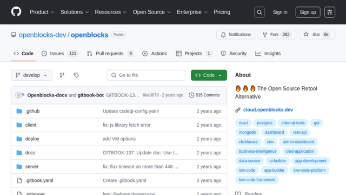Click the repository icon before openblocks-dev
This screenshot has width=346, height=195.
click(x=14, y=35)
